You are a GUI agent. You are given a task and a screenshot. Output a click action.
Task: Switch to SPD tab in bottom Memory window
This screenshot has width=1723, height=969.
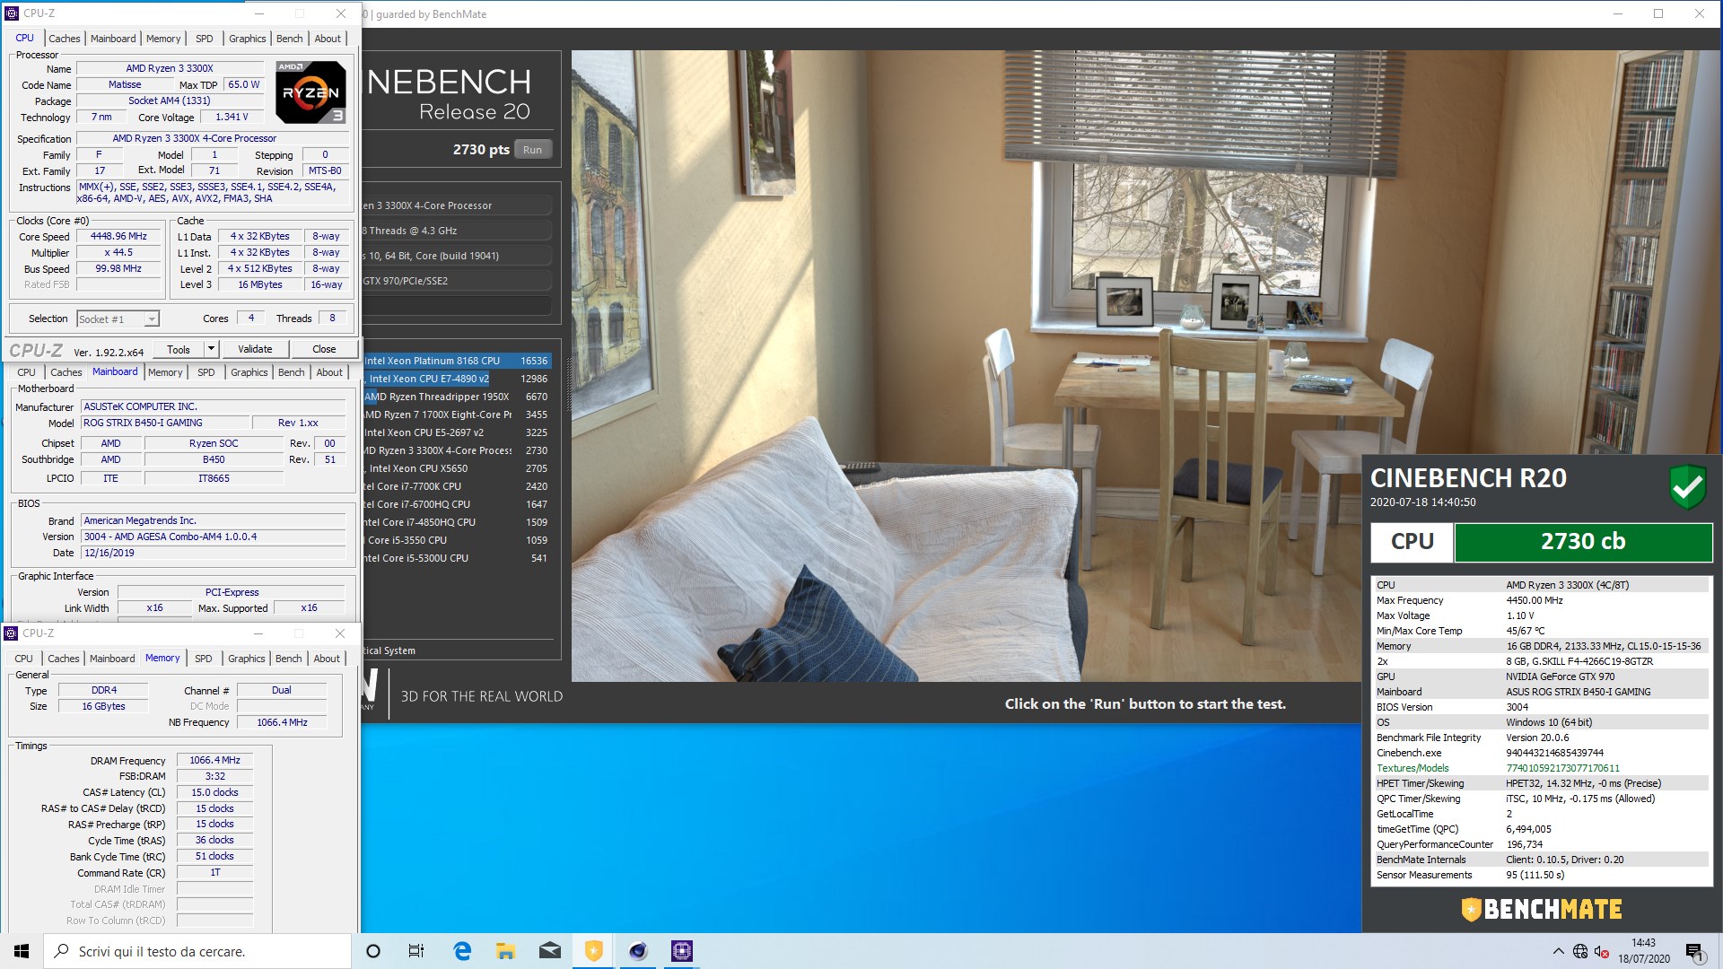tap(204, 659)
